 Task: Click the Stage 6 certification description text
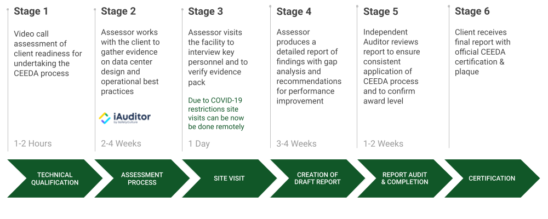pos(482,52)
